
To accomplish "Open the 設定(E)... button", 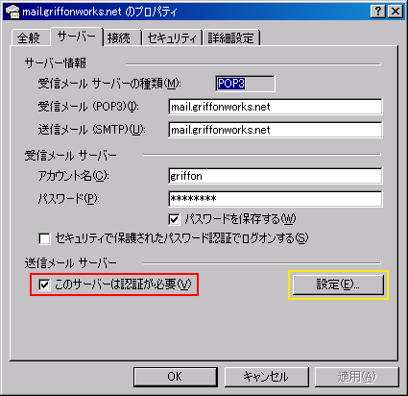I will [x=338, y=285].
